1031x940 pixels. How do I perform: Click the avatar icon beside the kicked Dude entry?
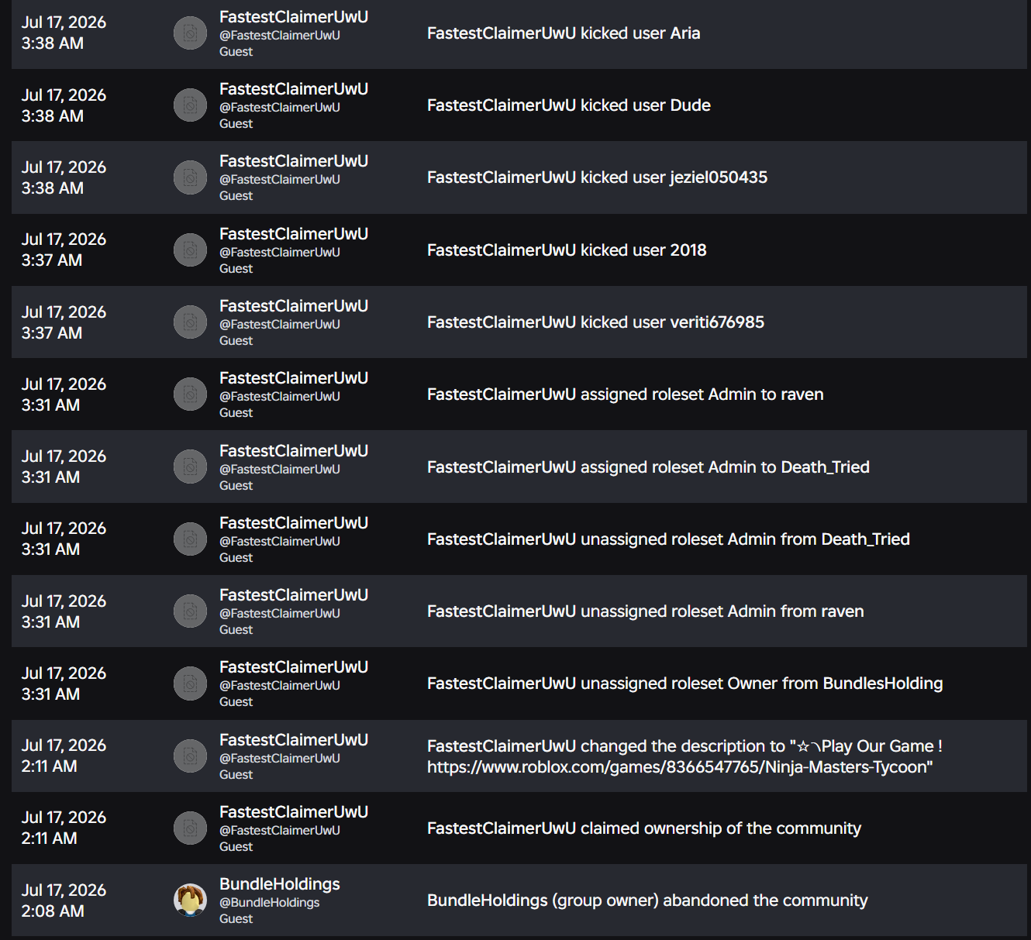point(190,105)
